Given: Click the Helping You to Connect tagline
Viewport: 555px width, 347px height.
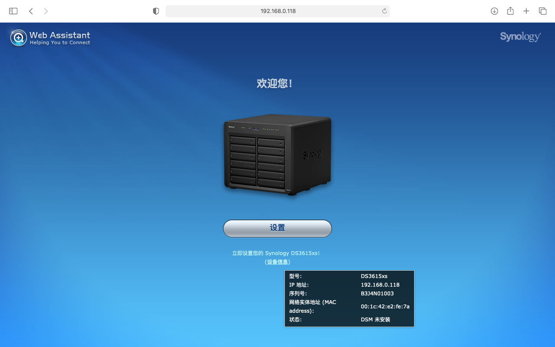Looking at the screenshot, I should 60,43.
